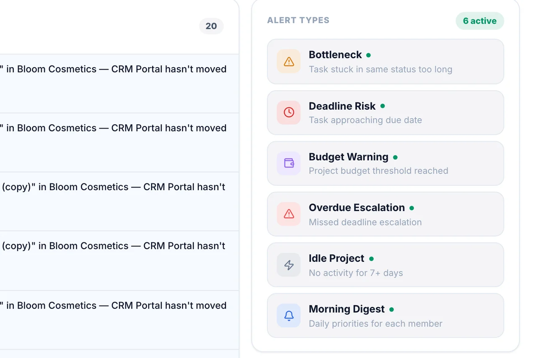The width and height of the screenshot is (537, 358).
Task: Click the 'Overdue Escalation' title text
Action: pos(357,207)
